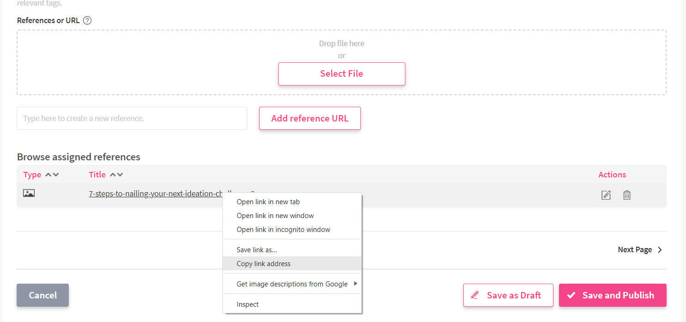Click Save and Publish button
Image resolution: width=686 pixels, height=322 pixels.
click(613, 295)
